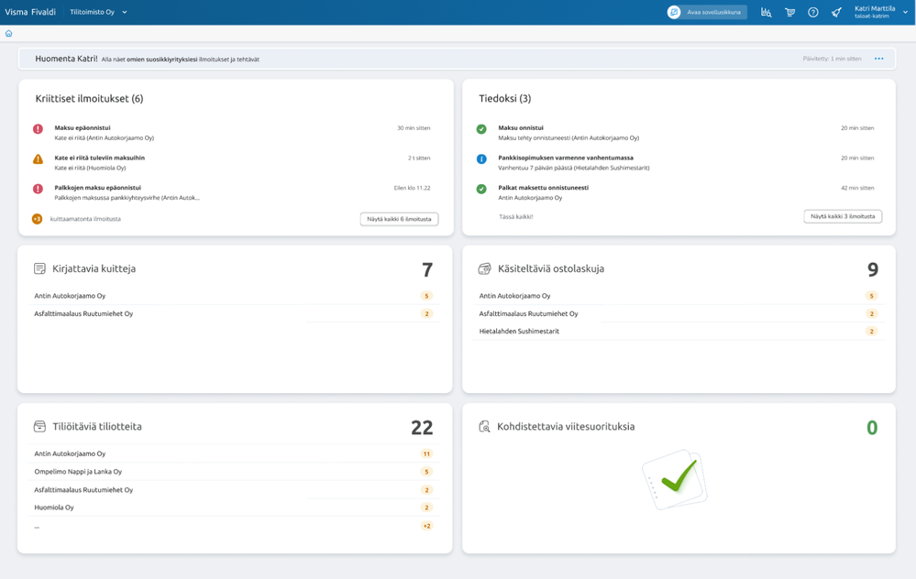Click the green check icon beside Maksu onnistui
This screenshot has height=579, width=916.
point(481,129)
